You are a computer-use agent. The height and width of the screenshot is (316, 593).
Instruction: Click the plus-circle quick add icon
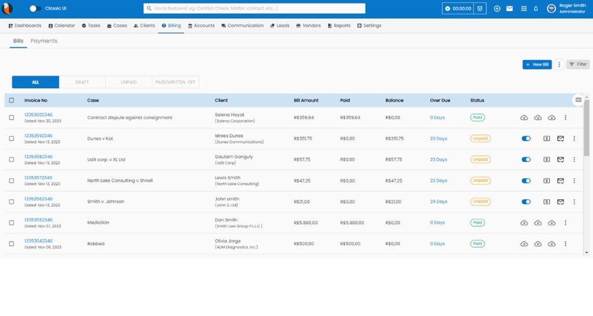[x=497, y=9]
